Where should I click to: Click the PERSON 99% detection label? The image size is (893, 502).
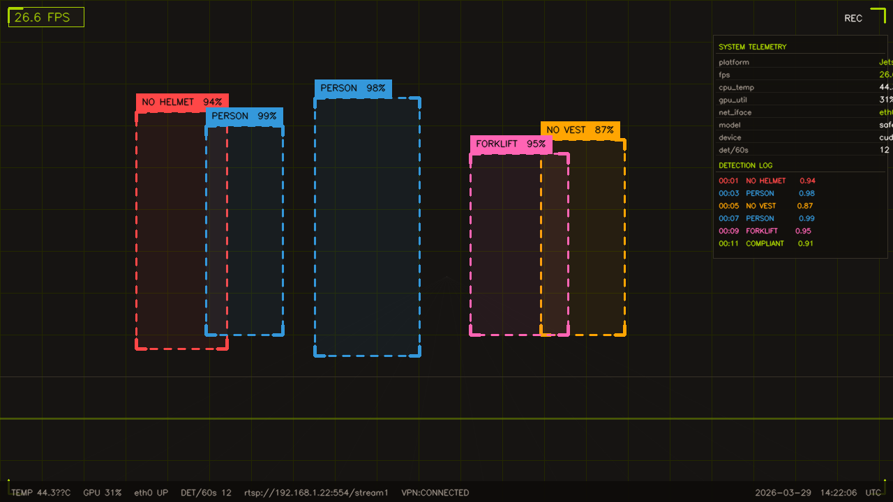click(x=244, y=116)
